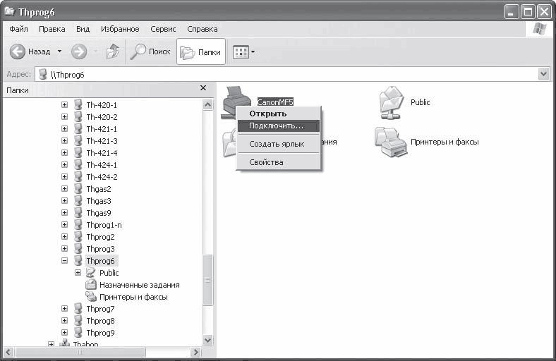Open the address bar dropdown arrow
The image size is (556, 361).
pos(543,75)
